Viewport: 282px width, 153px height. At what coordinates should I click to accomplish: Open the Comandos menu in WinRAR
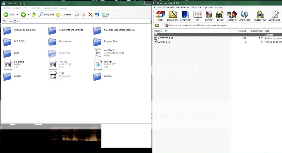[x=168, y=7]
